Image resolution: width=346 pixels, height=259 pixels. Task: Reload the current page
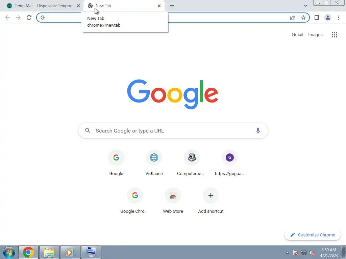(x=29, y=18)
